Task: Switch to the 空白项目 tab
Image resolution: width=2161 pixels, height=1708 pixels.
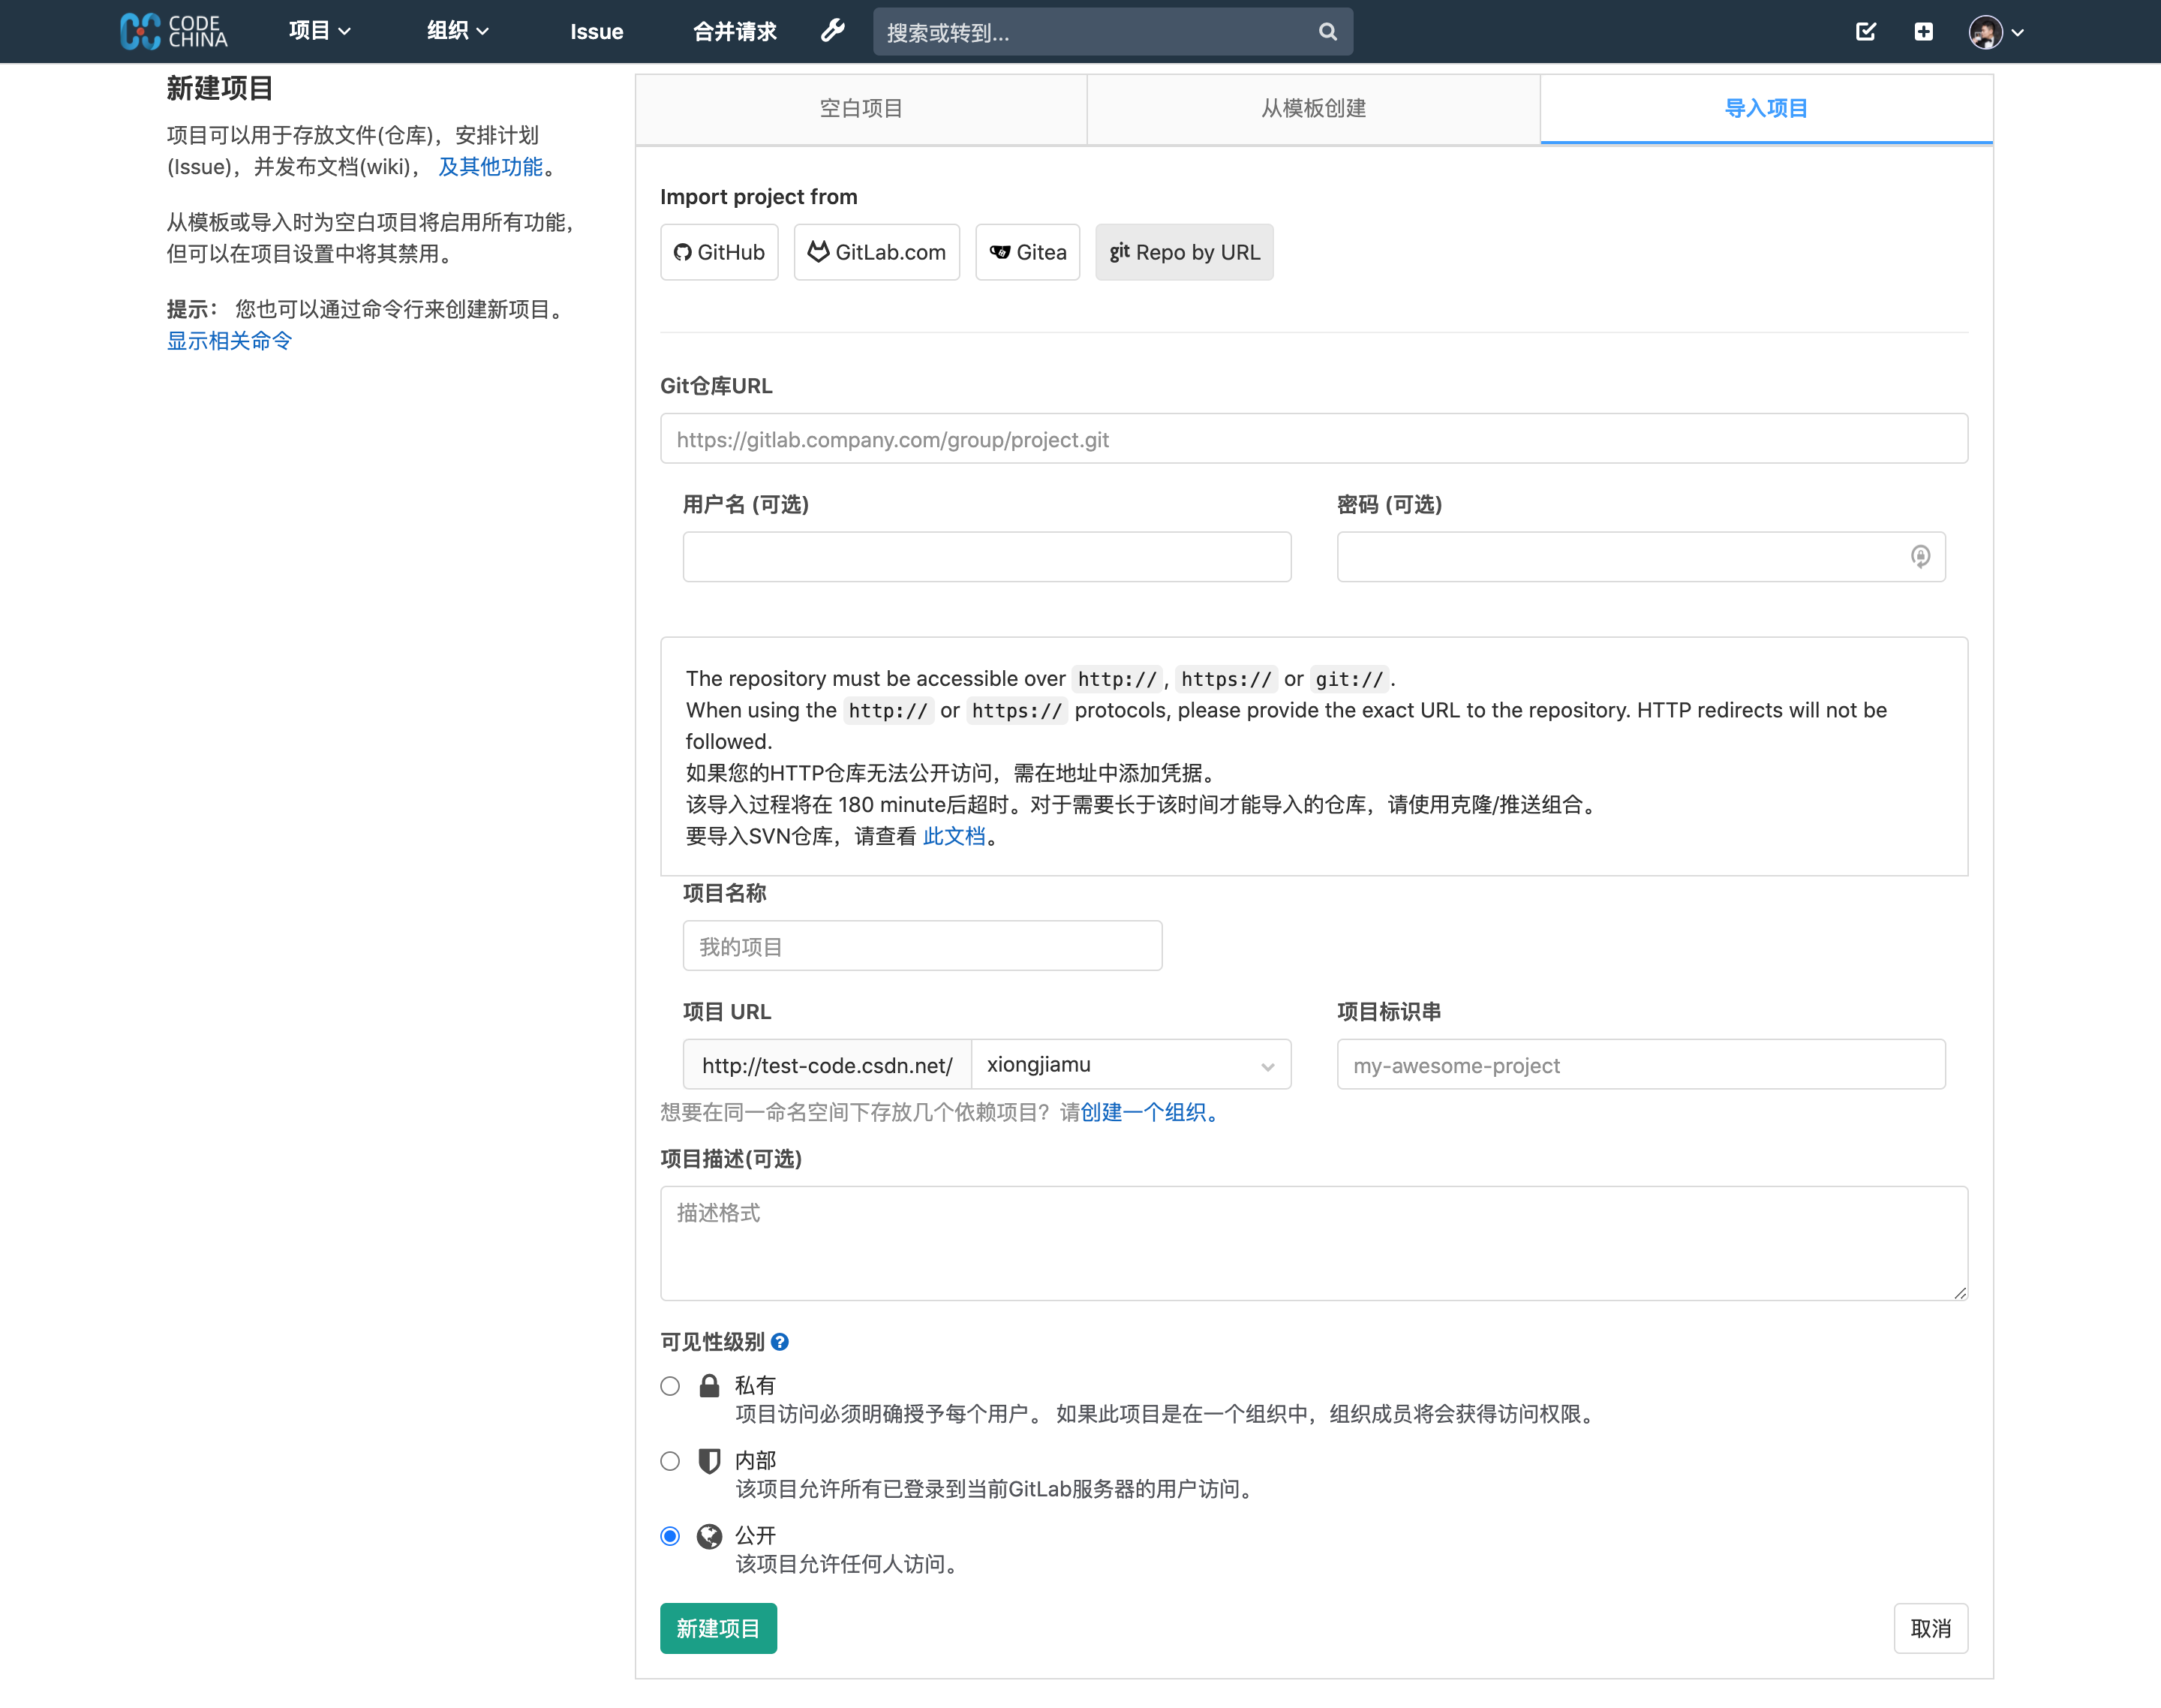Action: click(x=861, y=109)
